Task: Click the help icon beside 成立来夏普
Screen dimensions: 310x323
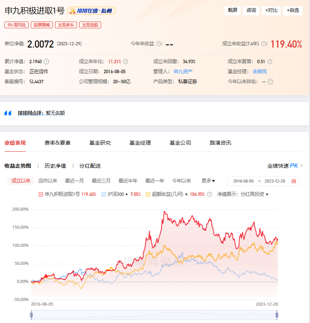Action: pos(269,62)
